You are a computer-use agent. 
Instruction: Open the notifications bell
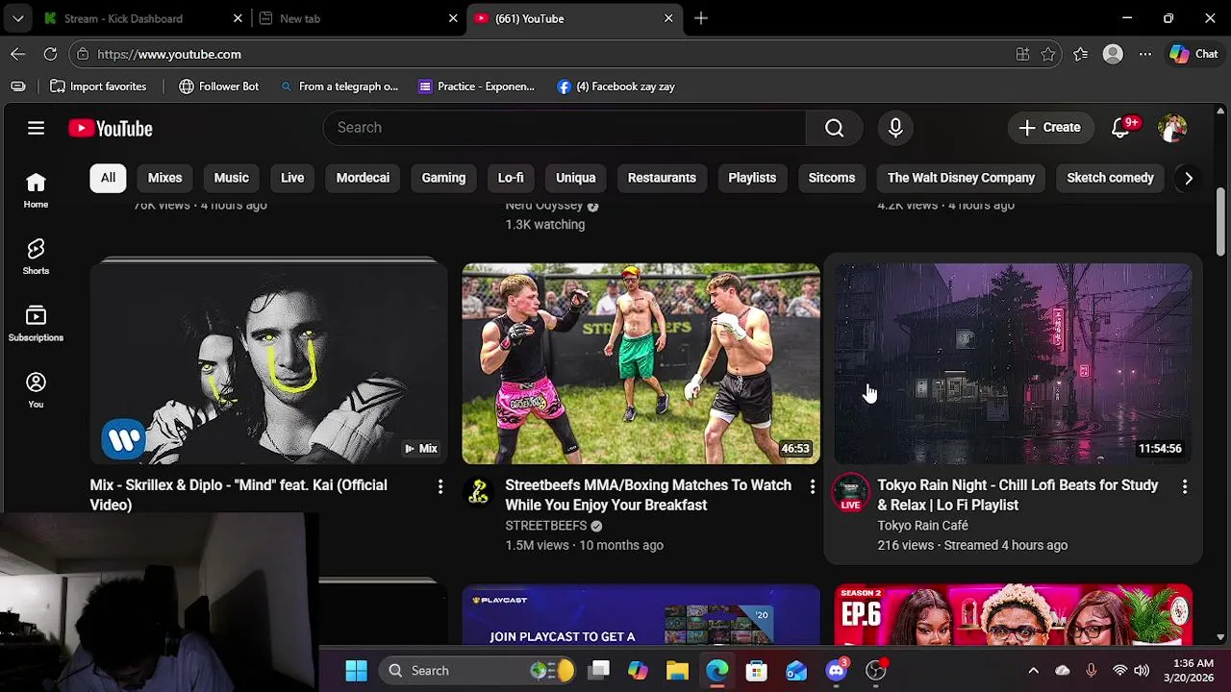pos(1121,128)
